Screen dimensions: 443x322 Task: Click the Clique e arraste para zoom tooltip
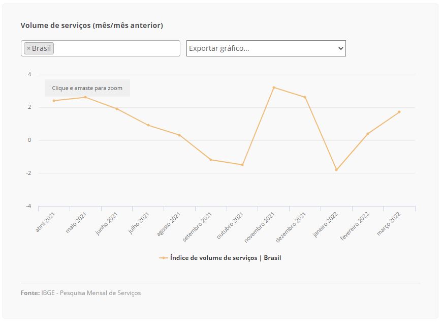pyautogui.click(x=87, y=88)
